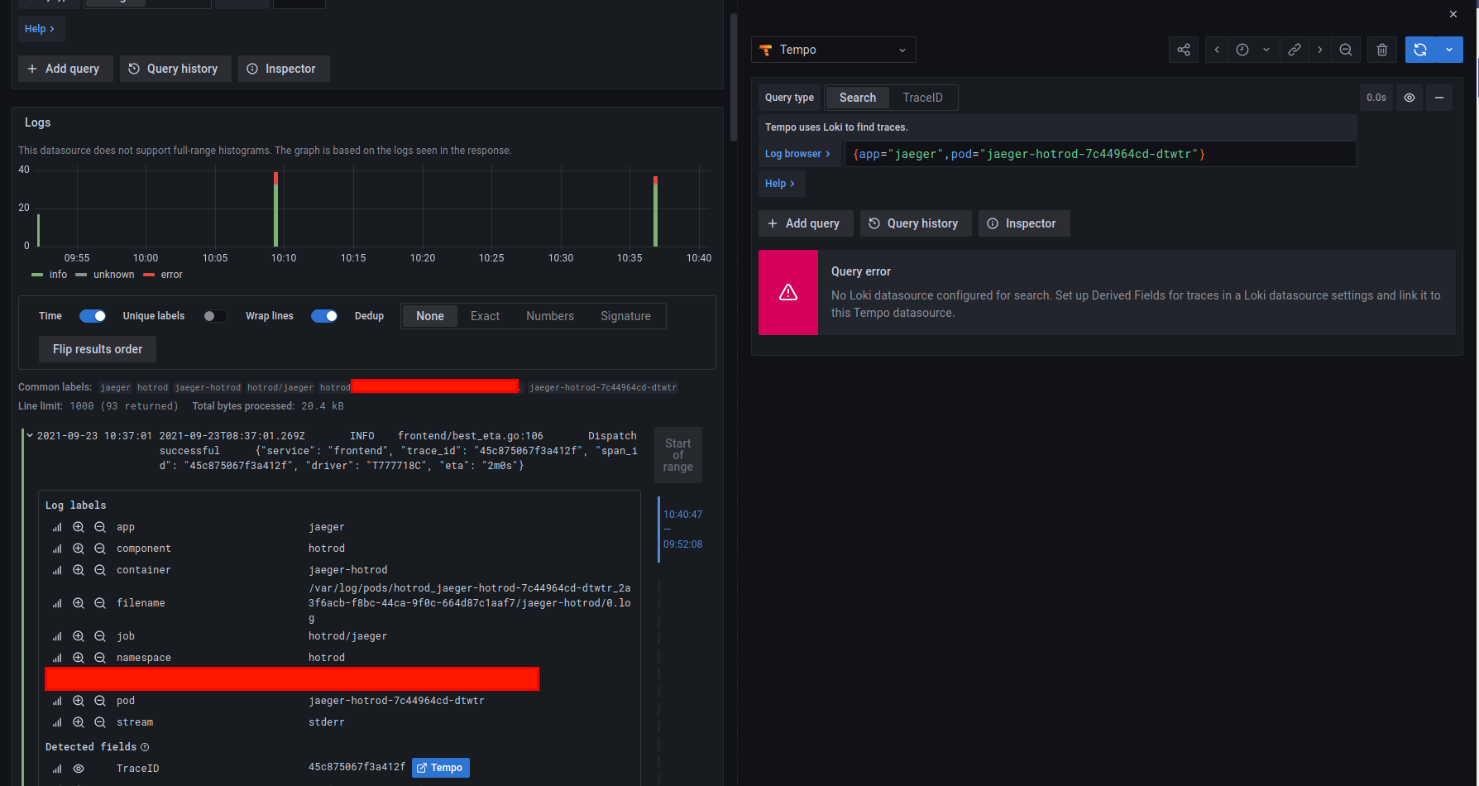Show statistics for the pod label

pyautogui.click(x=56, y=700)
